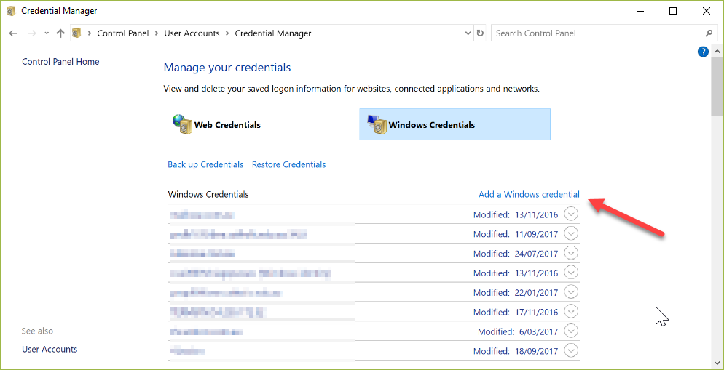
Task: Click Control Panel in breadcrumb path
Action: click(123, 33)
